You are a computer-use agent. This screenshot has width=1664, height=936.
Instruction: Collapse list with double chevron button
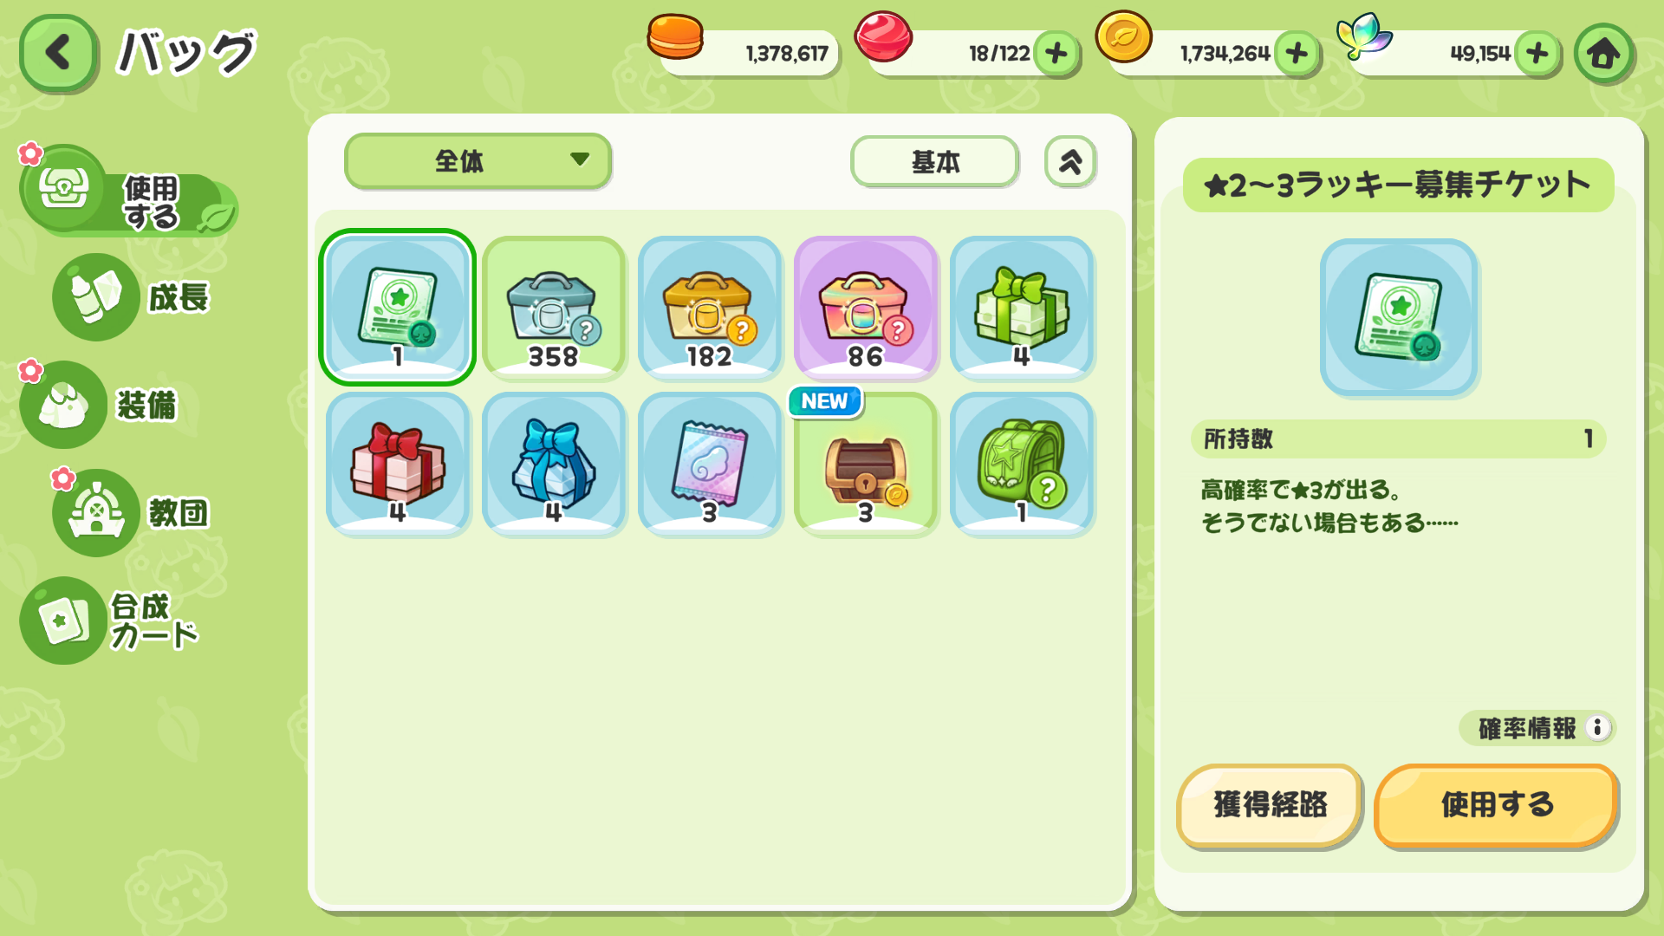pos(1070,161)
